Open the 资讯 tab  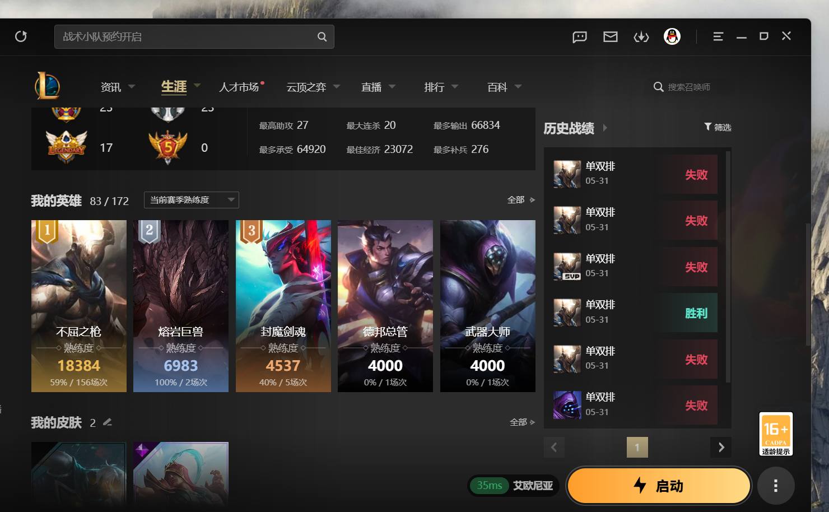111,87
